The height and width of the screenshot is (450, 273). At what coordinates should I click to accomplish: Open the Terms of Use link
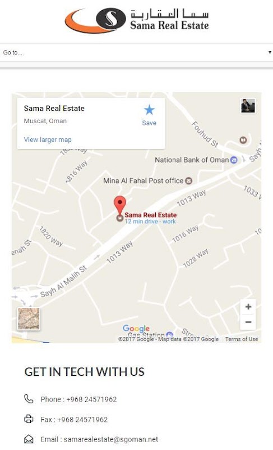click(242, 339)
